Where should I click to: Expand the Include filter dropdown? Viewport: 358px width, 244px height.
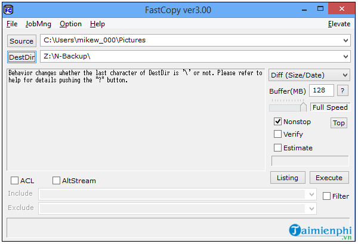coord(311,194)
